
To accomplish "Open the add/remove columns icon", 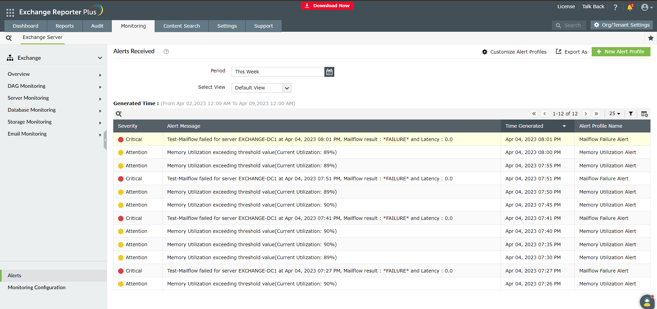I will (644, 114).
